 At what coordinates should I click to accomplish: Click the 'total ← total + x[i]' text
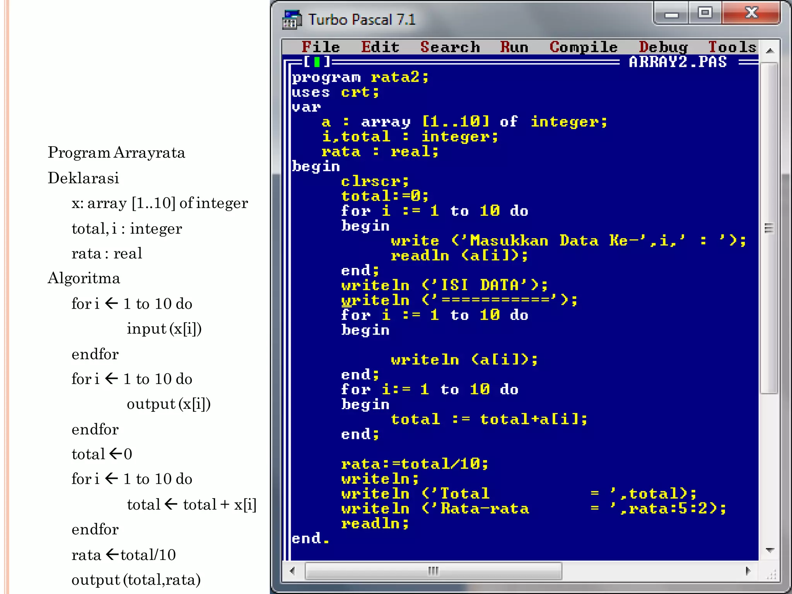192,505
